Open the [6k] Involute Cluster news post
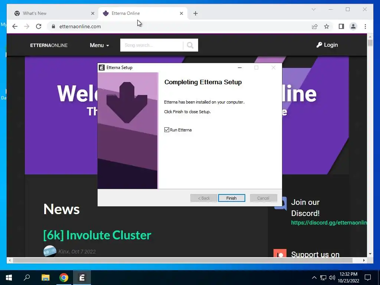380x285 pixels. click(97, 235)
